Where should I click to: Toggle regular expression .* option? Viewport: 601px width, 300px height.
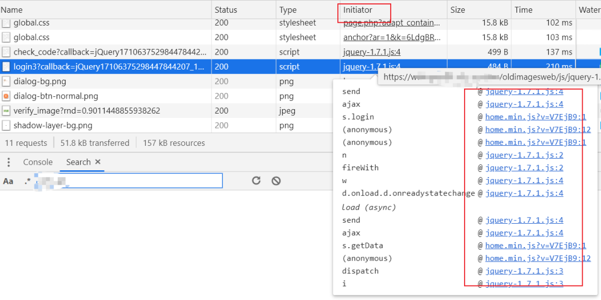[27, 181]
